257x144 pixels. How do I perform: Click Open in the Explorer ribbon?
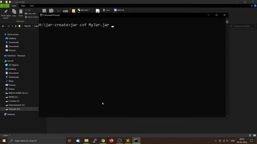[x=106, y=10]
